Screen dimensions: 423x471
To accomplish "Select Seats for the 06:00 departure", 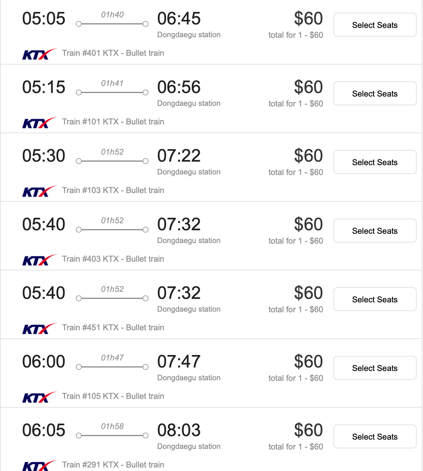I will 375,368.
